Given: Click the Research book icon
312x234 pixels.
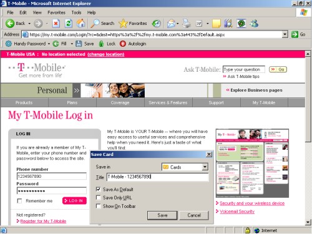Looking at the screenshot, I should click(228, 24).
